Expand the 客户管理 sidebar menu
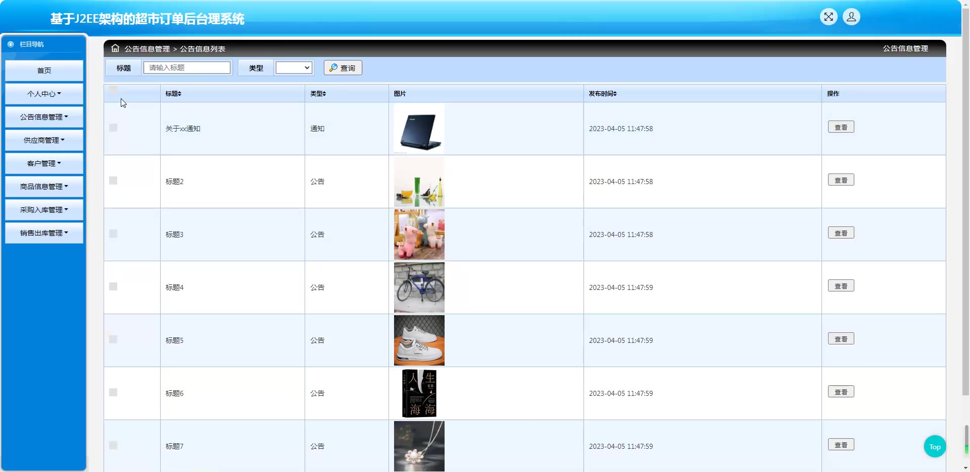 click(44, 163)
